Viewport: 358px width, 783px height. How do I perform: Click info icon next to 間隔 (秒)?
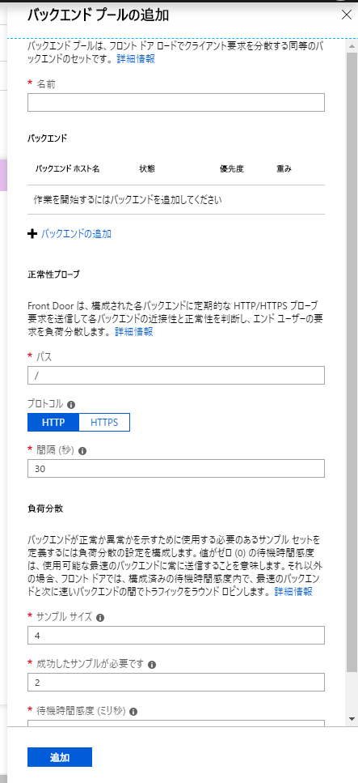pos(82,451)
